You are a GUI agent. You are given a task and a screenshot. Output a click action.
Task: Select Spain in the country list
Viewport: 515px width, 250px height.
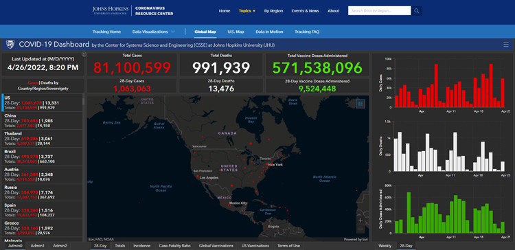(42, 210)
